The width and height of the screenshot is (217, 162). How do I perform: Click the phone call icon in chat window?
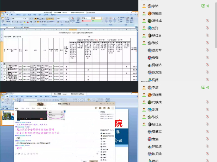pos(96,108)
